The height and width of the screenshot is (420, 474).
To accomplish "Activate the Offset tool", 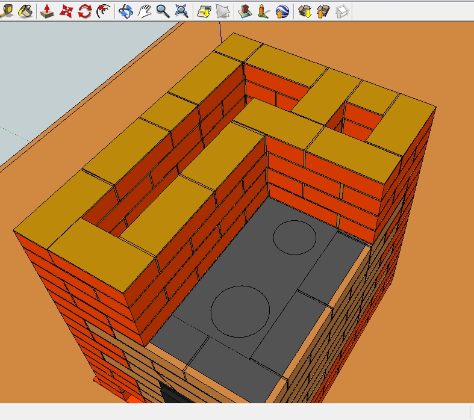I will pyautogui.click(x=103, y=11).
